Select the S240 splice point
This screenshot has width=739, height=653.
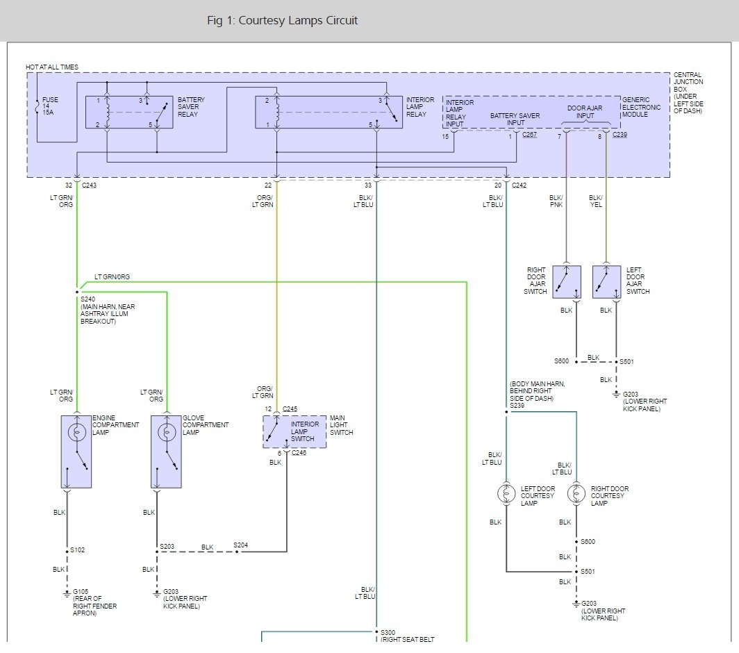pyautogui.click(x=76, y=292)
